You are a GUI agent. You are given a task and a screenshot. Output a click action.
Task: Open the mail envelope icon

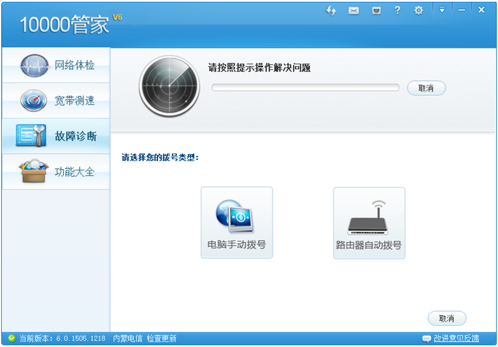pos(354,11)
